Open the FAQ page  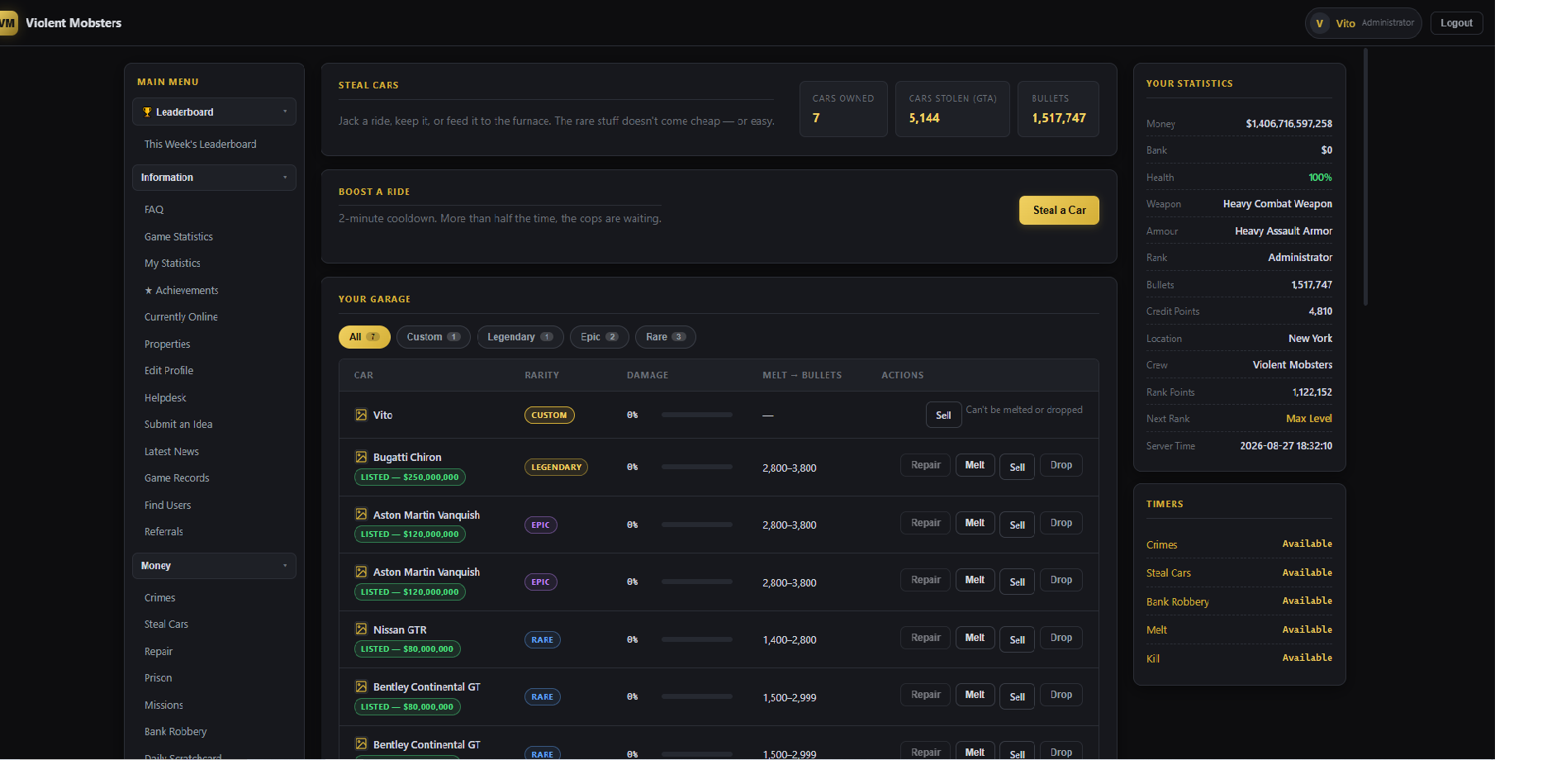[x=154, y=210]
